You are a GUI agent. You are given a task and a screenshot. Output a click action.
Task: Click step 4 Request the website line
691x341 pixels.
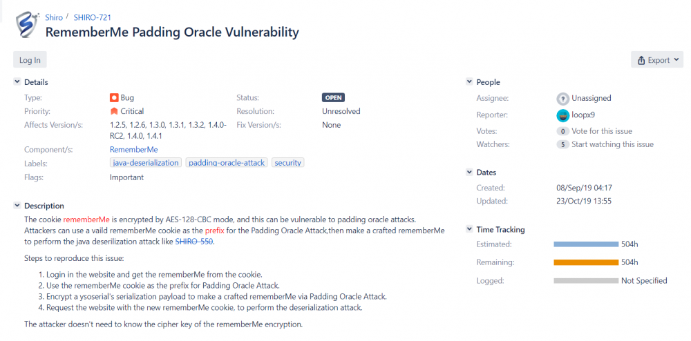(x=204, y=308)
